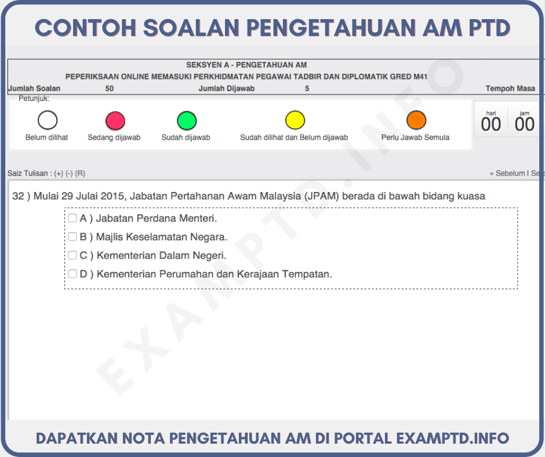Screen dimensions: 545x457
Task: Select answer text 'Kementerian Perumahan dan Kerajaan Tempatan.'
Action: click(x=214, y=274)
